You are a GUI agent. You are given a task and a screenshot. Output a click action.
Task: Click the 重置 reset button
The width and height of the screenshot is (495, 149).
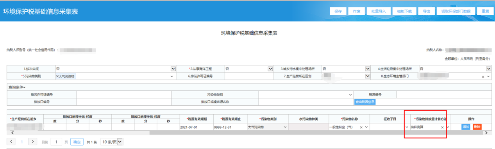(485, 11)
